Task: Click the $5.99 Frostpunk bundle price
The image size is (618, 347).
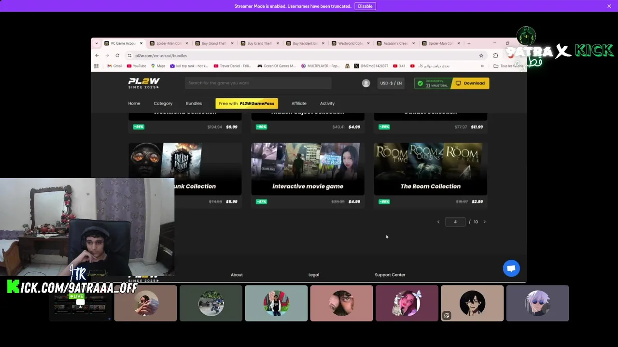Action: point(232,201)
